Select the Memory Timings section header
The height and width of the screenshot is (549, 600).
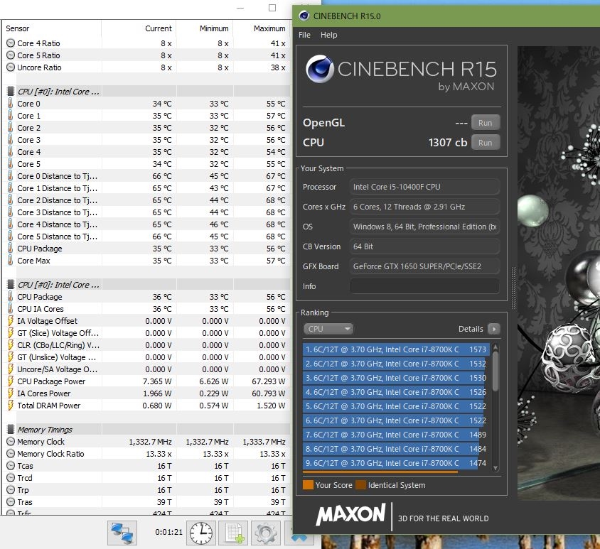pos(45,430)
